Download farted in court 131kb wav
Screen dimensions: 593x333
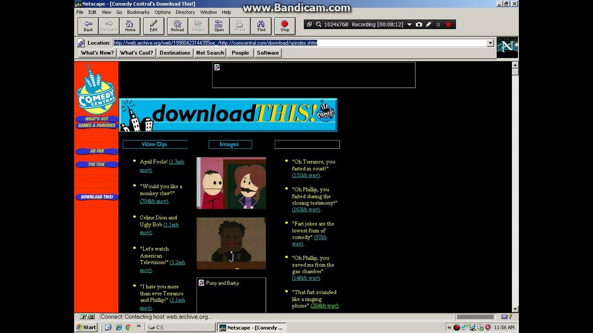click(306, 175)
